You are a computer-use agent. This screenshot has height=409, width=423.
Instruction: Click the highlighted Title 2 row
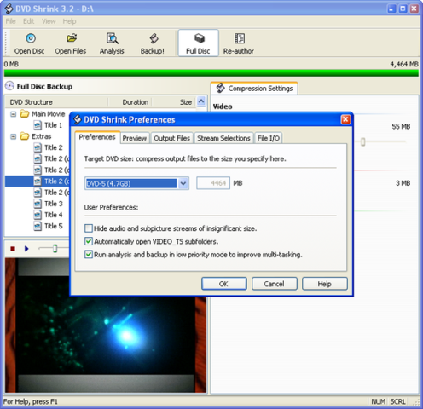[38, 181]
